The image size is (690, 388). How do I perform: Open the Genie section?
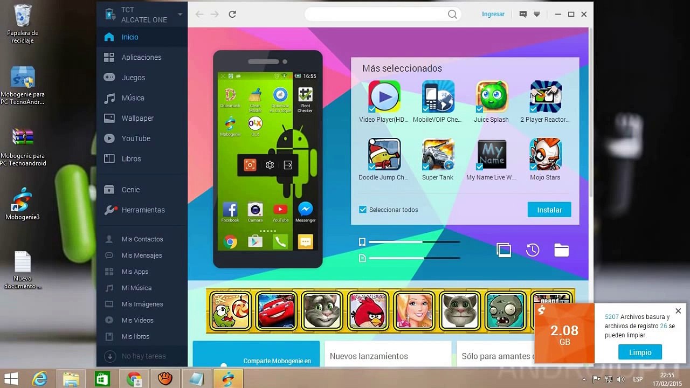pos(142,190)
